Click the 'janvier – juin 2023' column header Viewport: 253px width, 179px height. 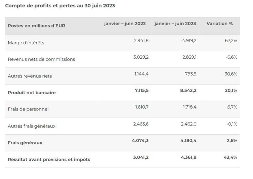coord(175,23)
